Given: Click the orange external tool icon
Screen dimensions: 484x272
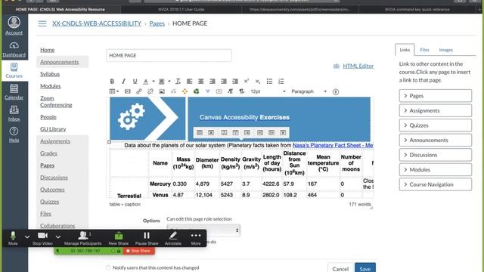Looking at the screenshot, I should tap(185, 91).
